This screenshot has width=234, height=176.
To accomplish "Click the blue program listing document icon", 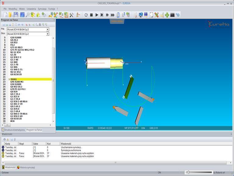I will 118,15.
